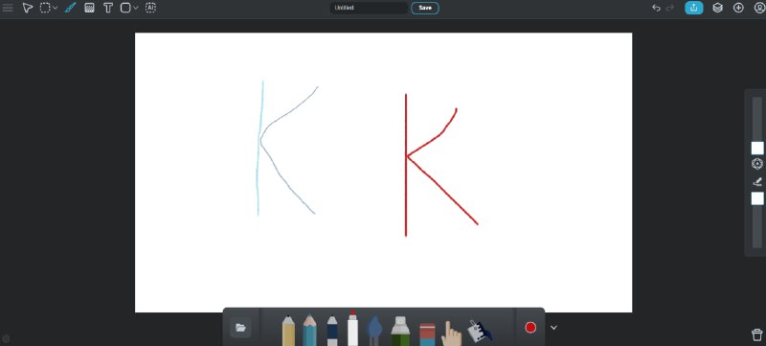766x346 pixels.
Task: Click the lower white swatch in side panel
Action: coord(757,198)
